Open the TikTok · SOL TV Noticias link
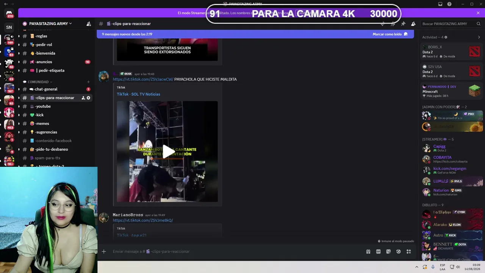The height and width of the screenshot is (273, 485). pyautogui.click(x=138, y=94)
